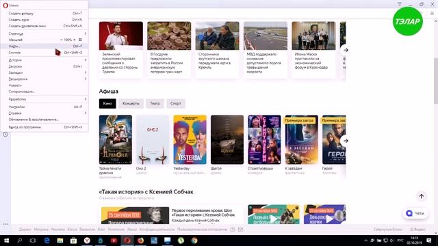Viewport: 438px width, 246px height.
Task: Open the Easy Setup icon top right
Action: click(432, 13)
